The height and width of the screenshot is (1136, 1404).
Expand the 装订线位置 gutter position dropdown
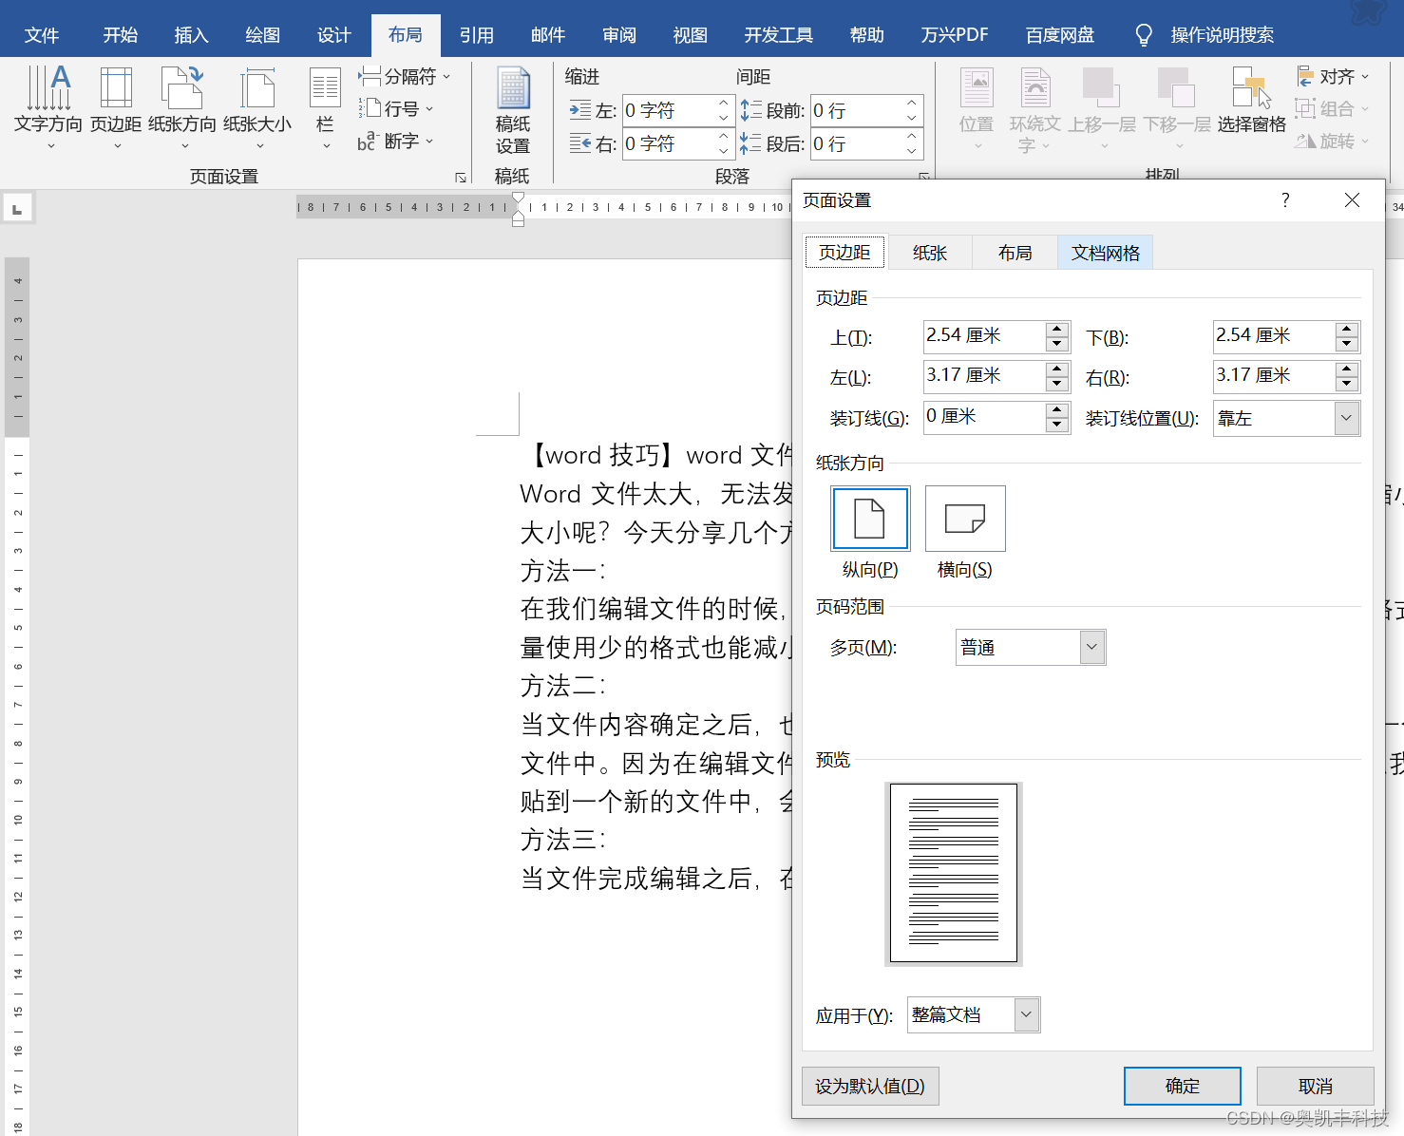(1347, 418)
